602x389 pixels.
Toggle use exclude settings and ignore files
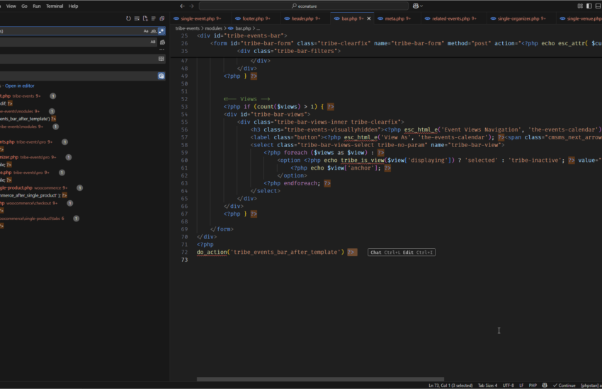[x=161, y=76]
